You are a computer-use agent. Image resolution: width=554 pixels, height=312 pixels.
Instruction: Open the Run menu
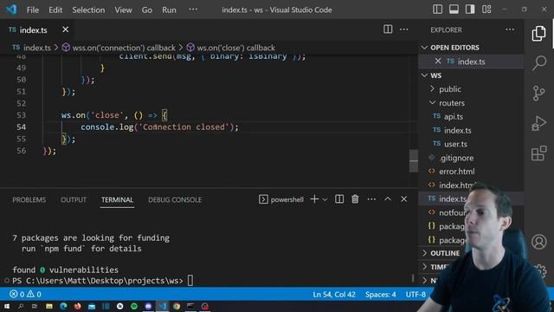point(169,10)
